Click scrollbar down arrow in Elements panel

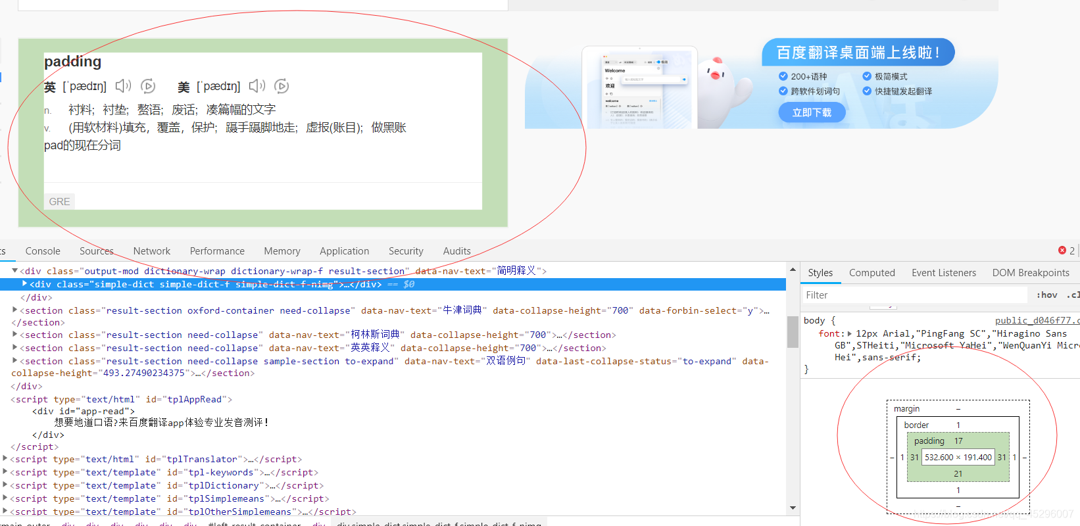(x=793, y=508)
